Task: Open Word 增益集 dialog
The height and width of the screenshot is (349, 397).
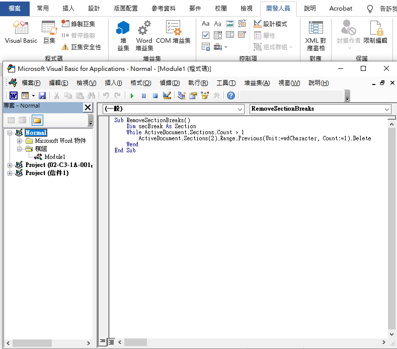Action: click(x=144, y=35)
